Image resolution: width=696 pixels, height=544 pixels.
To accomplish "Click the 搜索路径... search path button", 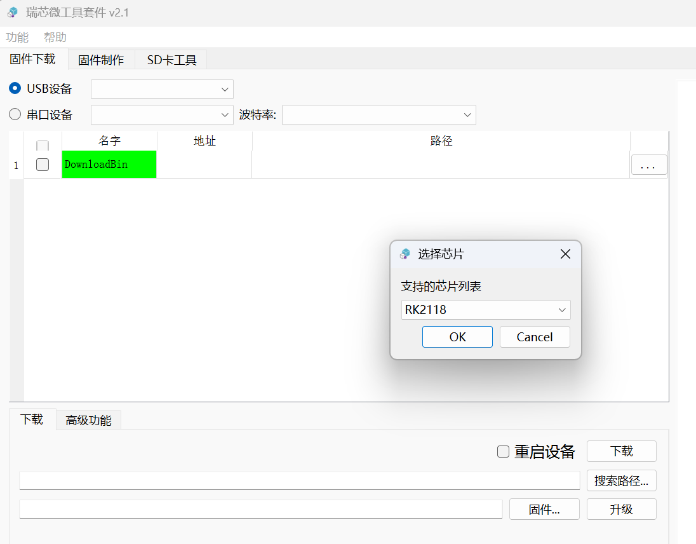I will pyautogui.click(x=621, y=480).
